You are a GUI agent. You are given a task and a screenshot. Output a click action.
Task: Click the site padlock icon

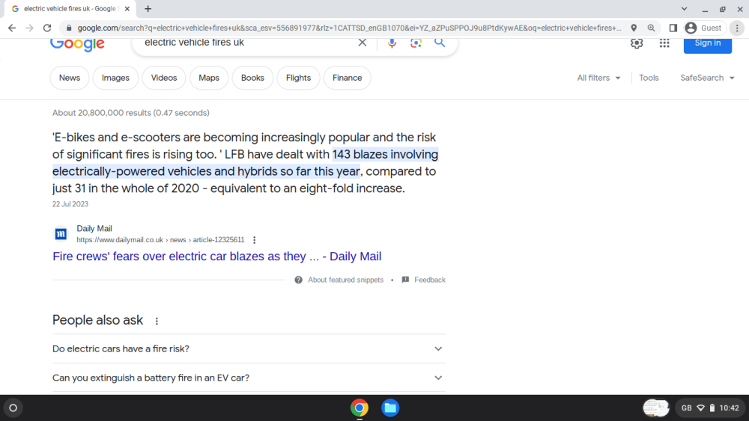click(69, 28)
